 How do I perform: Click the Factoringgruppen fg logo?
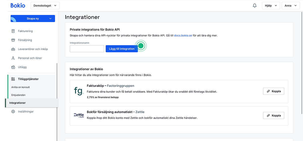click(x=79, y=91)
